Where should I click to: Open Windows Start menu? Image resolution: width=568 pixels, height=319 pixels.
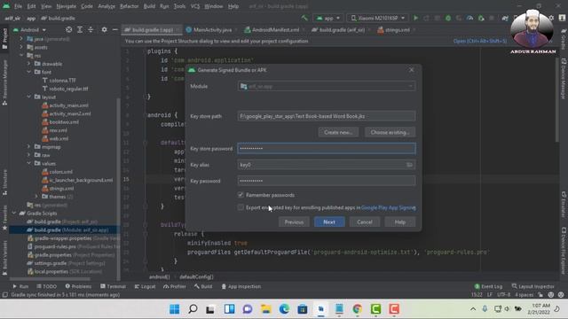(174, 309)
